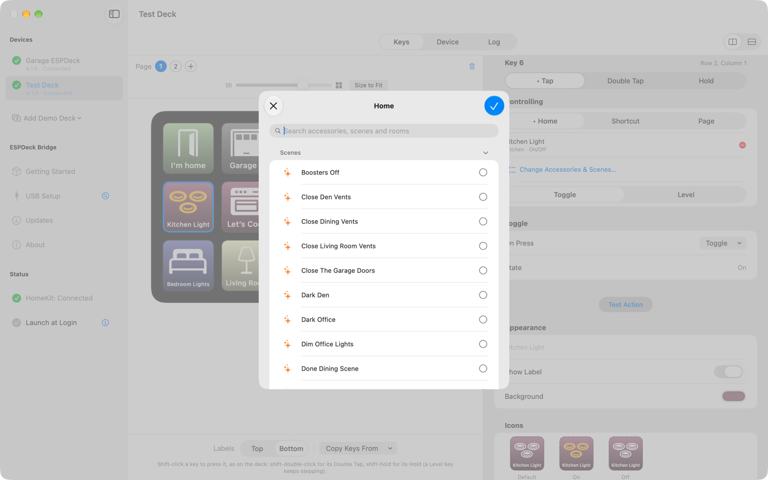Click the Size to Fit button
The height and width of the screenshot is (480, 768).
point(369,85)
